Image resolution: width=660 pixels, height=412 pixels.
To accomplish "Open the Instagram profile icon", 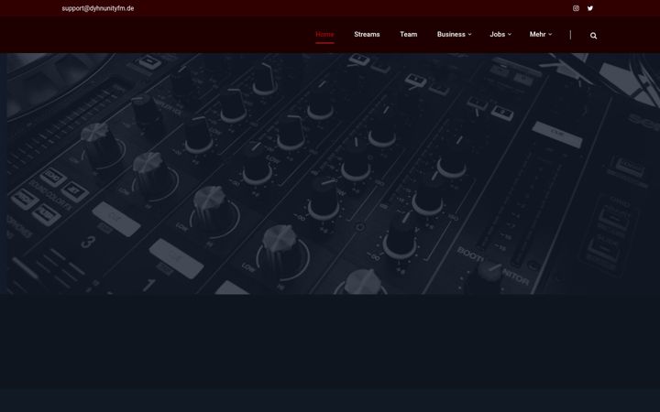I will (x=576, y=8).
